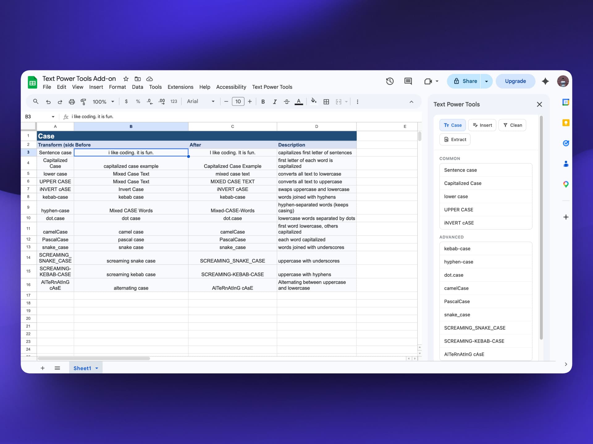Open the Extensions menu
This screenshot has height=444, width=593.
(180, 87)
